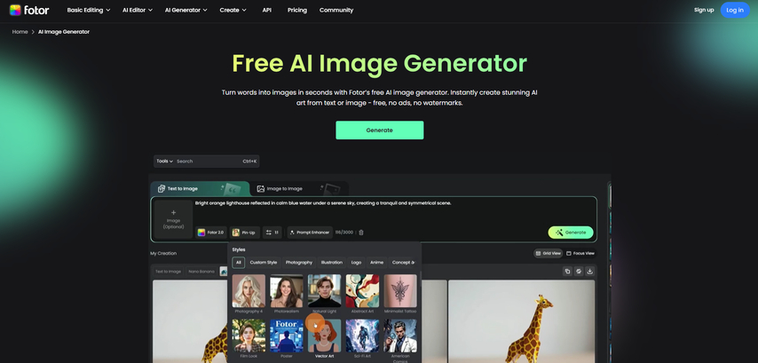The image size is (758, 363).
Task: Add an optional image with plus box
Action: coord(174,219)
